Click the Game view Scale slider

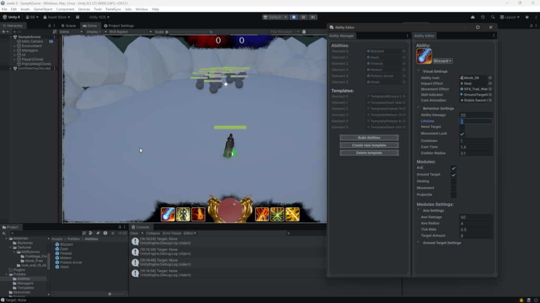(188, 32)
